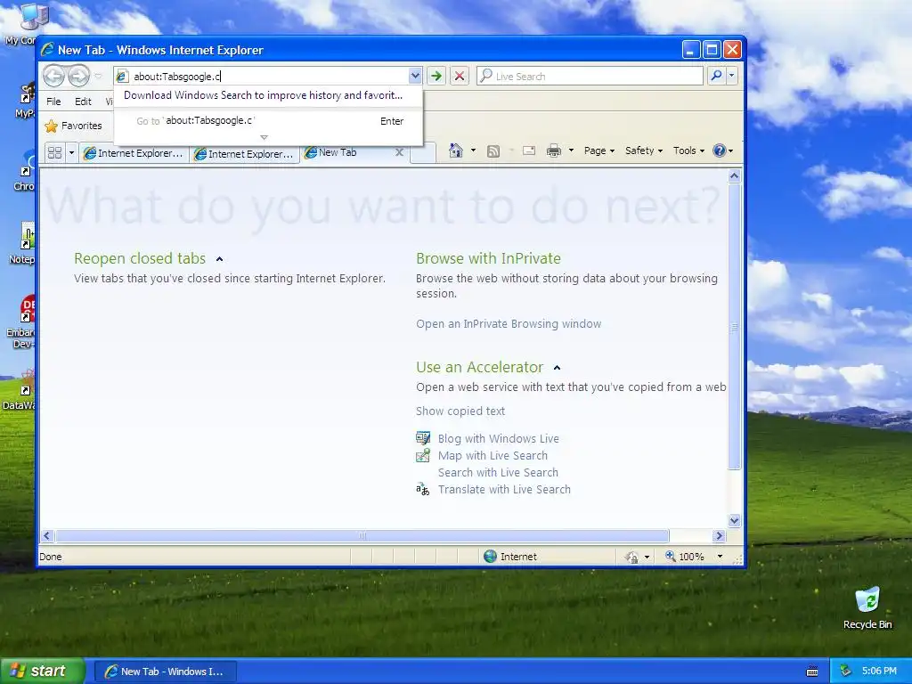Click the system tray notification icon
This screenshot has width=912, height=684.
[845, 671]
